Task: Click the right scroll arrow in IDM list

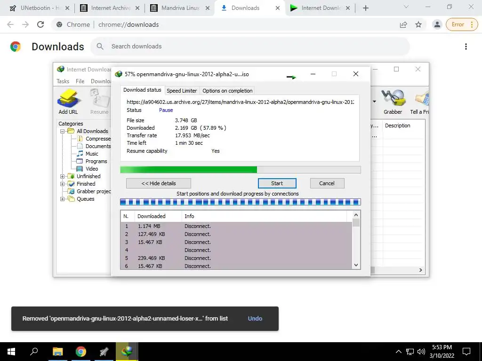Action: pyautogui.click(x=420, y=270)
